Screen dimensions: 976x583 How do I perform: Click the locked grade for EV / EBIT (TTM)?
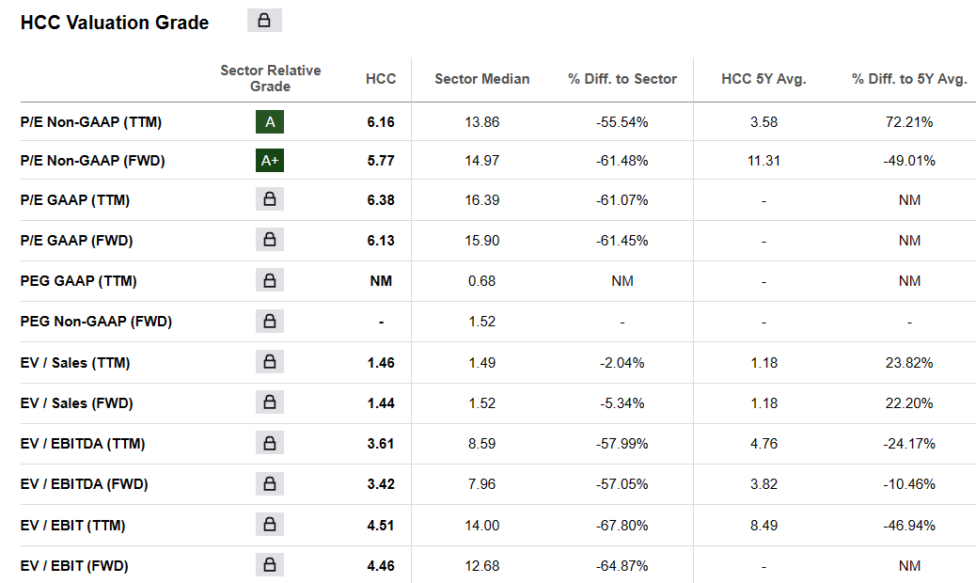click(270, 525)
